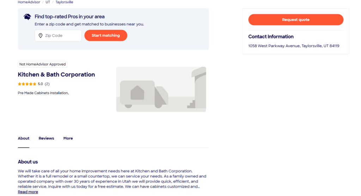Click Pre Made Cabinets Installation service text
361x196 pixels.
pos(43,93)
